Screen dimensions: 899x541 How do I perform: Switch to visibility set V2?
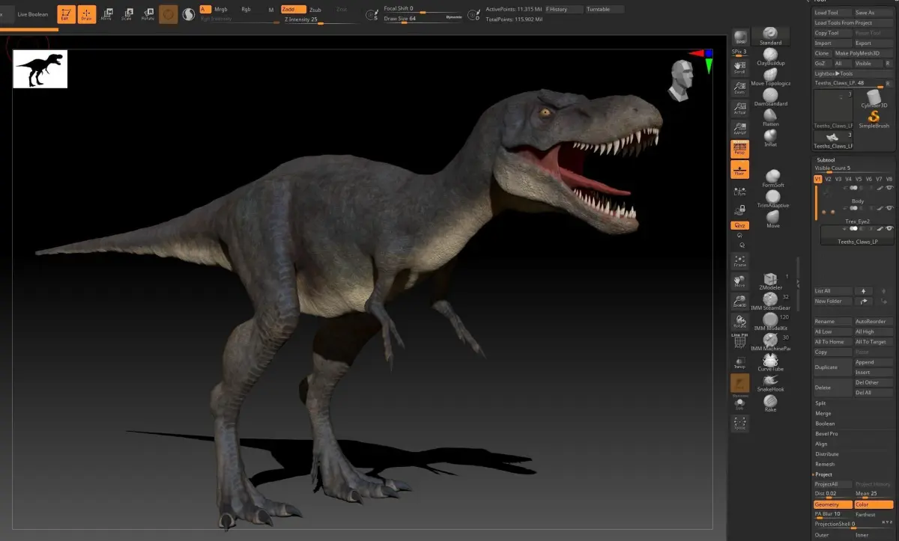(x=828, y=179)
